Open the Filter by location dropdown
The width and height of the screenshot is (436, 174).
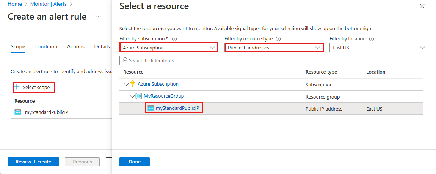[x=379, y=48]
